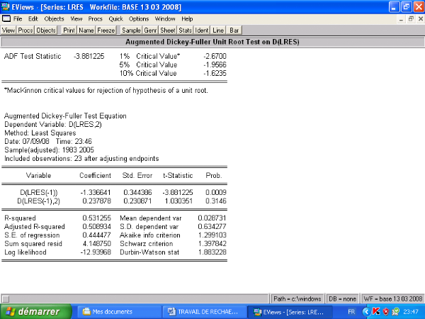
Task: Switch to Mes documents taskbar window
Action: (119, 312)
